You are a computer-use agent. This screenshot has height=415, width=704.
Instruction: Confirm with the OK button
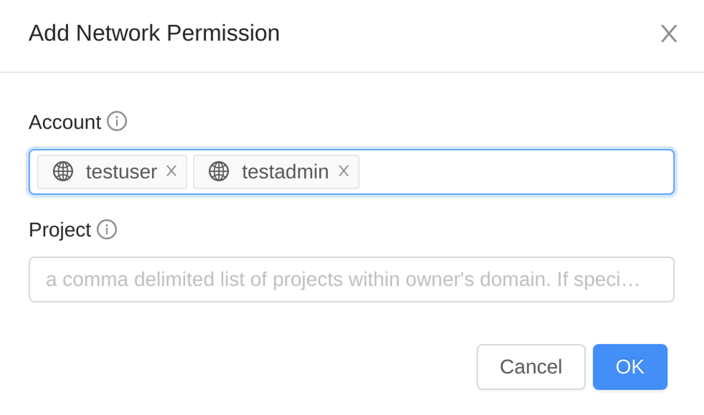pyautogui.click(x=630, y=367)
